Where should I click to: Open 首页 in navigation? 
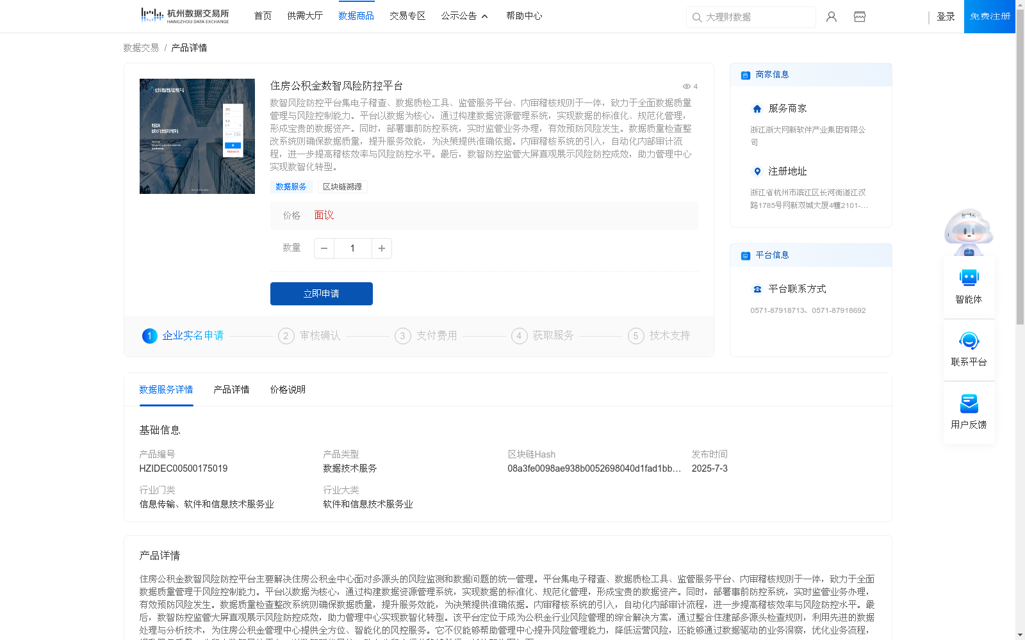[x=263, y=16]
